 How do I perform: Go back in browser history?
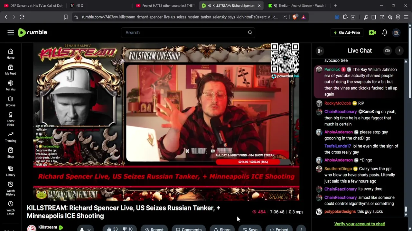(x=6, y=17)
